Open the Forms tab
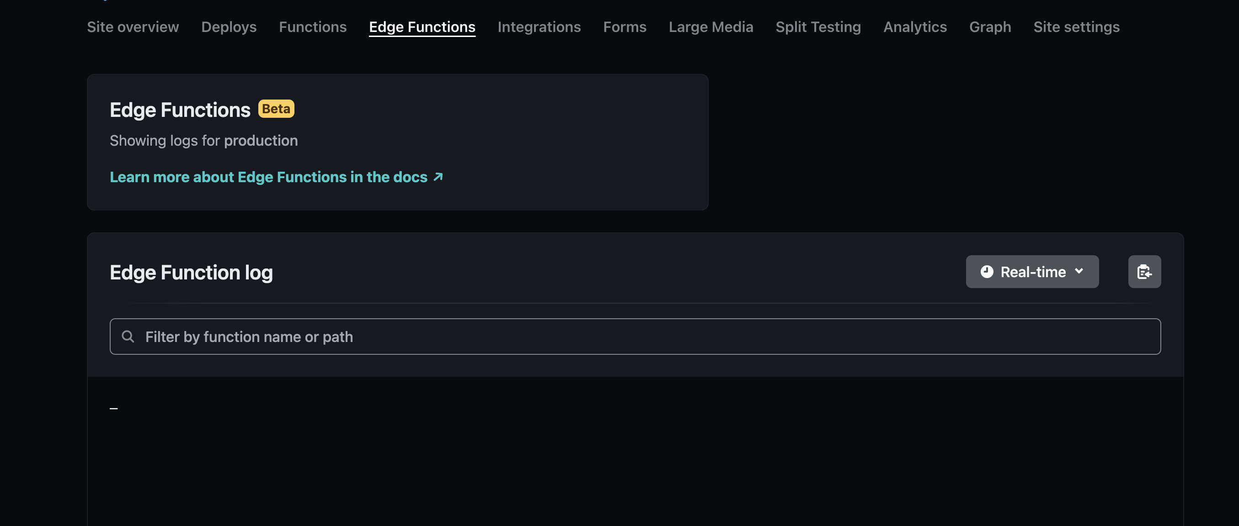The width and height of the screenshot is (1239, 526). [625, 27]
